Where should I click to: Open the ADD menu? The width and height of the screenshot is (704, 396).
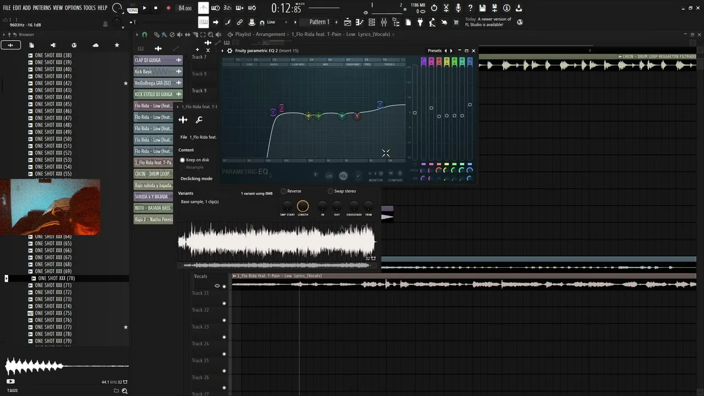coord(27,8)
